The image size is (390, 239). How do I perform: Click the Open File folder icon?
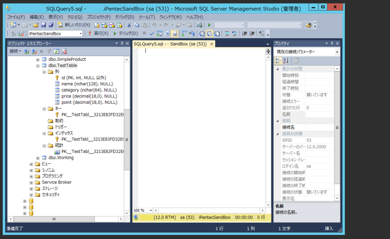click(x=36, y=25)
